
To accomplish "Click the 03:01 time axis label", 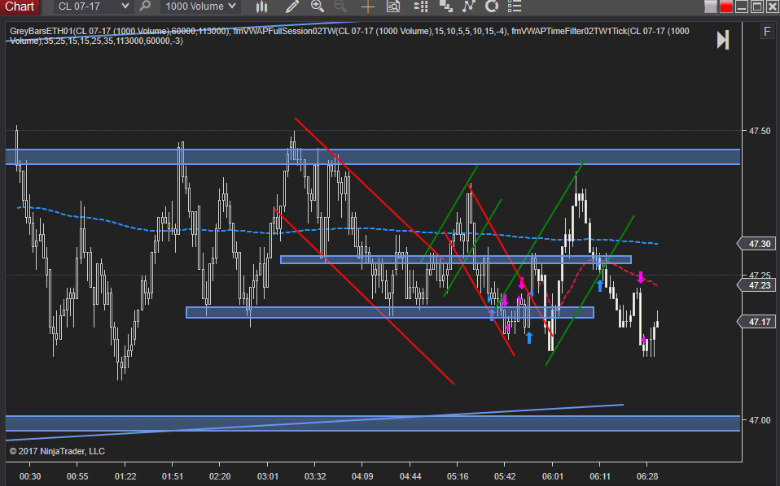I will point(268,476).
